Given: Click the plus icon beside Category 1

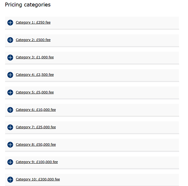Looking at the screenshot, I should click(x=10, y=23).
